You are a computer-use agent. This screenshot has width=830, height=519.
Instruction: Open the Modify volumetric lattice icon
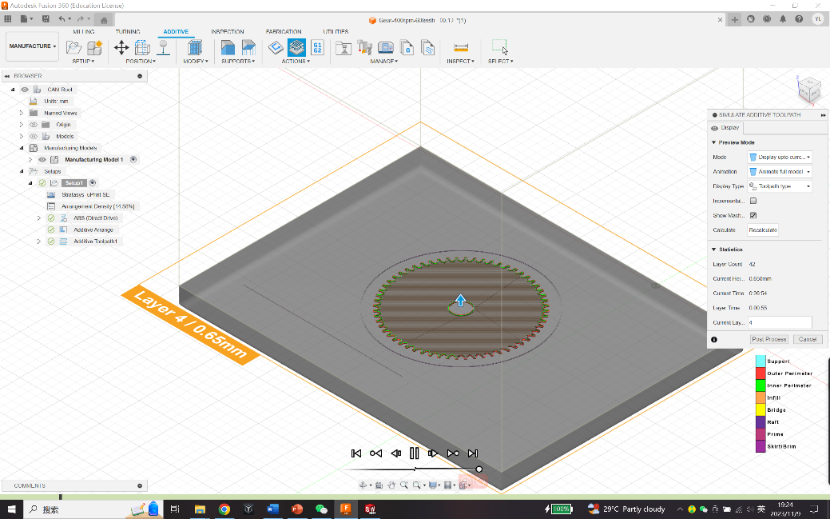tap(195, 48)
